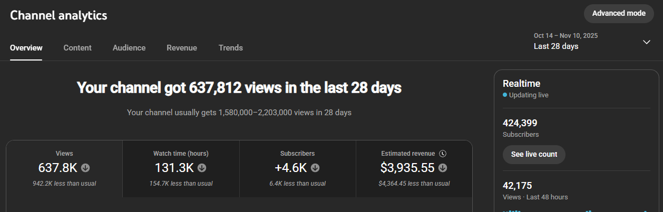Switch to the Content tab
The image size is (663, 212).
coord(77,48)
